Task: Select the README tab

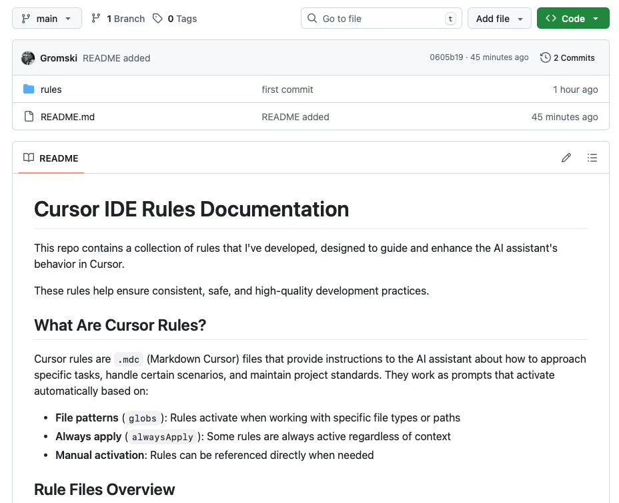Action: coord(51,158)
